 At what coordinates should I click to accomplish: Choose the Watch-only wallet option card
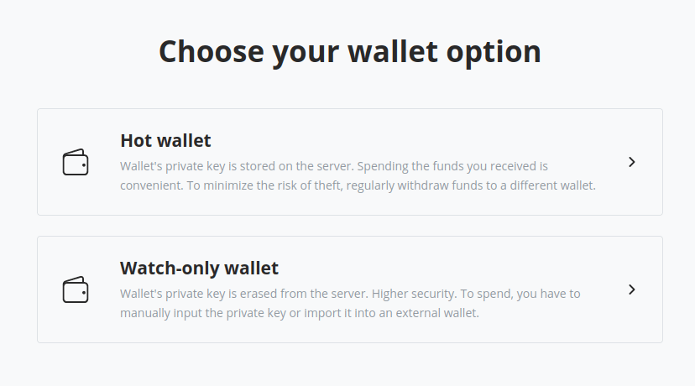coord(349,289)
